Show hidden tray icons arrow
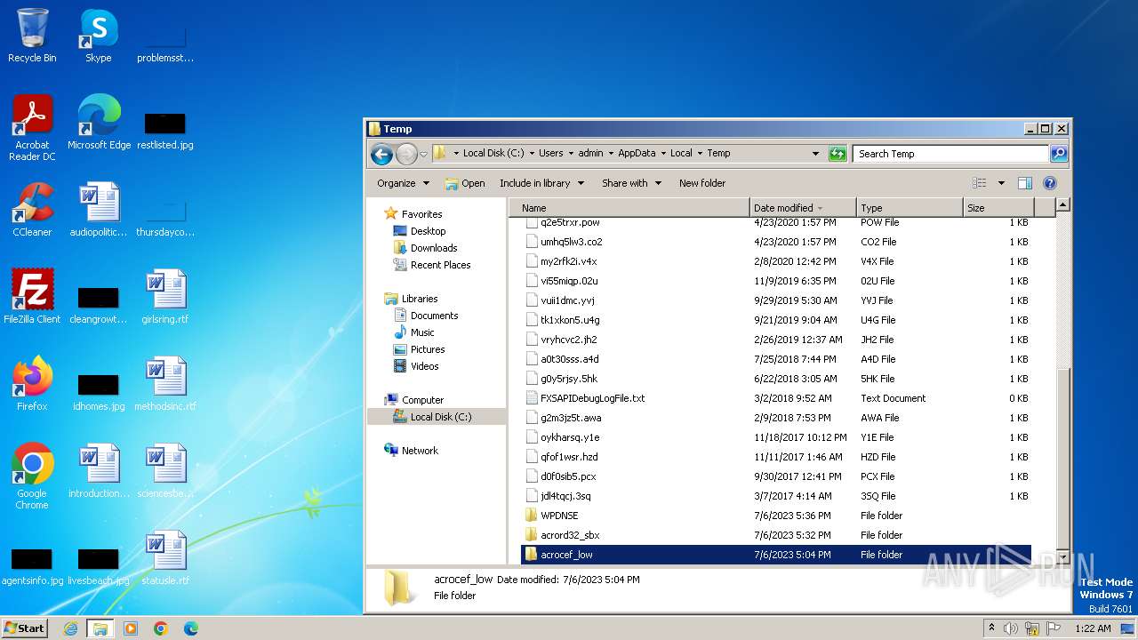Viewport: 1138px width, 640px height. pos(991,628)
